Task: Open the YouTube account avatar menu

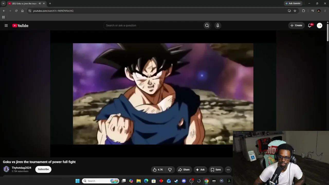Action: click(319, 25)
